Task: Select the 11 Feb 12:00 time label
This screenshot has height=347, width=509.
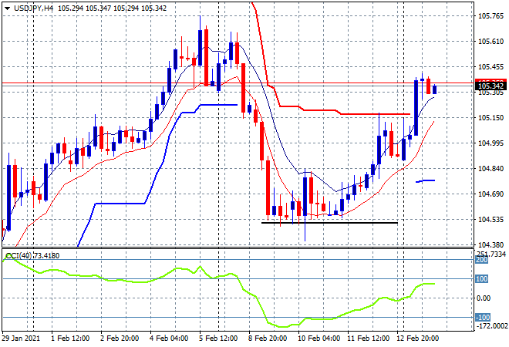Action: [x=368, y=339]
